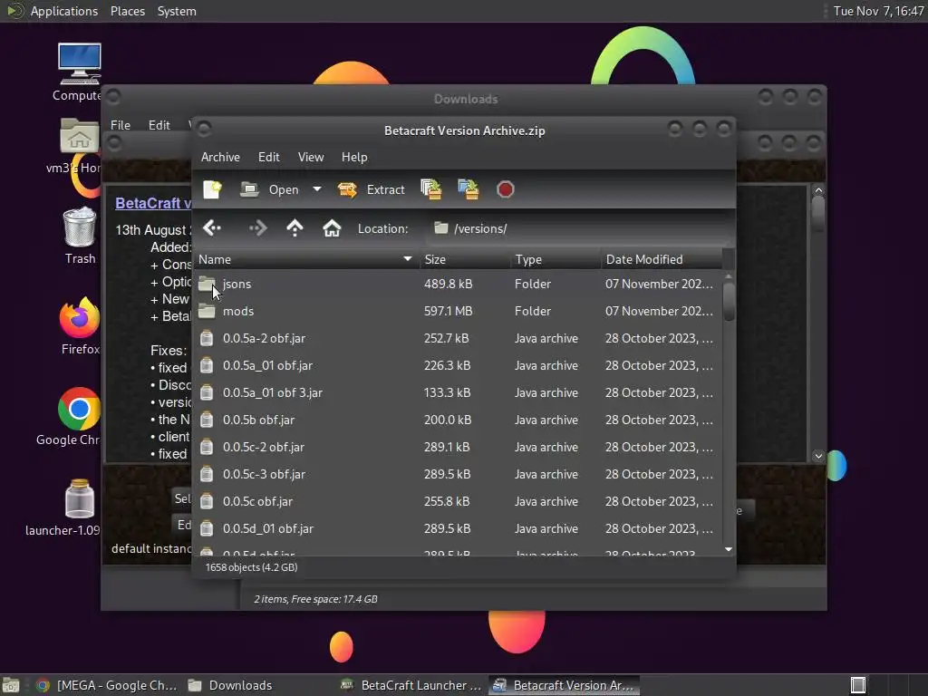Extract files with the Extract button
Image resolution: width=928 pixels, height=696 pixels.
coord(371,189)
